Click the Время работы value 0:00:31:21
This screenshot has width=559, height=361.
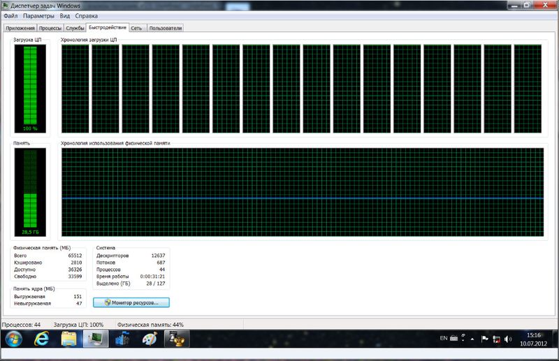[152, 277]
